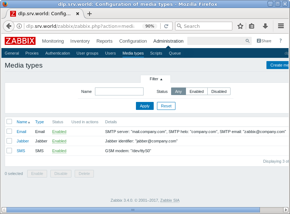
Task: Go to Authentication submenu
Action: (x=58, y=53)
